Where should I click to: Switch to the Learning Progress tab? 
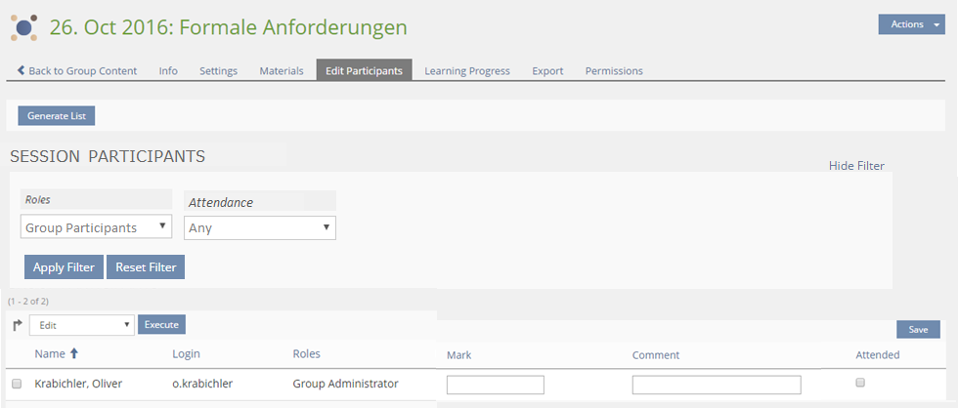point(467,70)
